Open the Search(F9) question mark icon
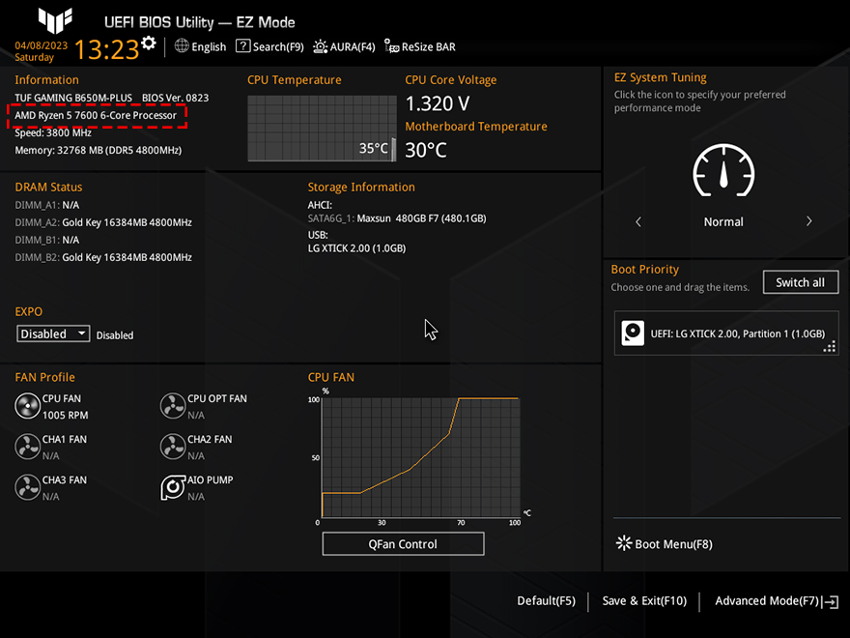The width and height of the screenshot is (850, 638). tap(242, 46)
